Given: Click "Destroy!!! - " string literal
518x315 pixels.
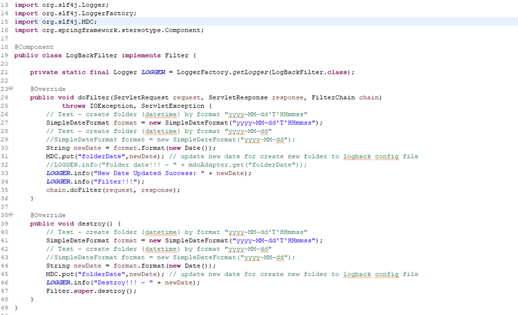Looking at the screenshot, I should coord(123,283).
